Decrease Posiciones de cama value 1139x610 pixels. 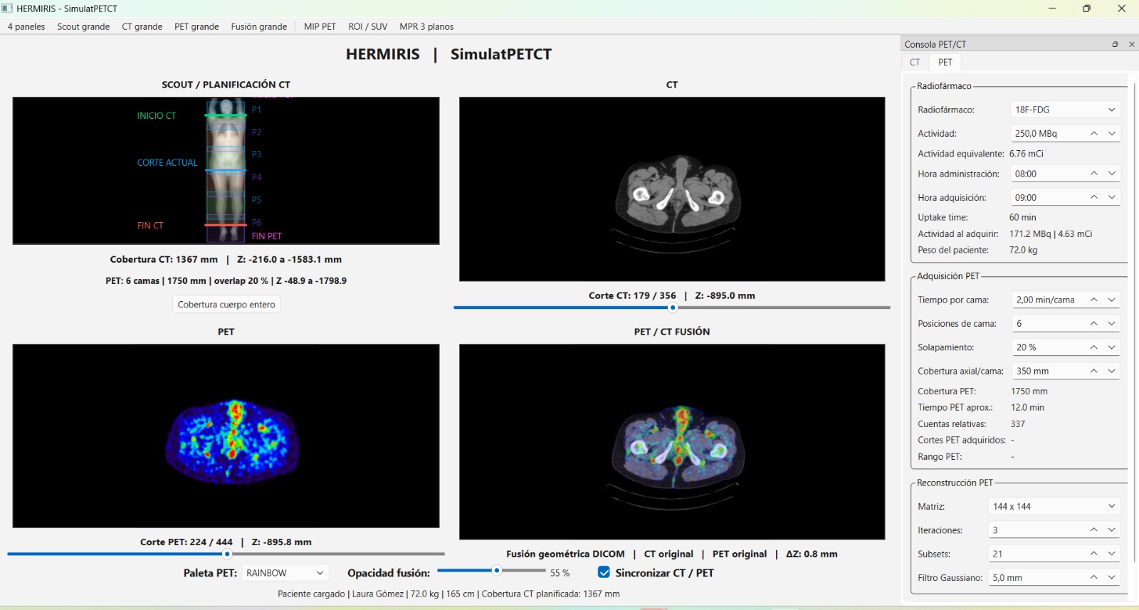(x=1112, y=323)
